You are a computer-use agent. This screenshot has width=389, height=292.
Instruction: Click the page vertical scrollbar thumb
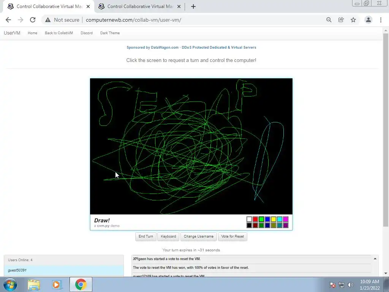[386, 130]
